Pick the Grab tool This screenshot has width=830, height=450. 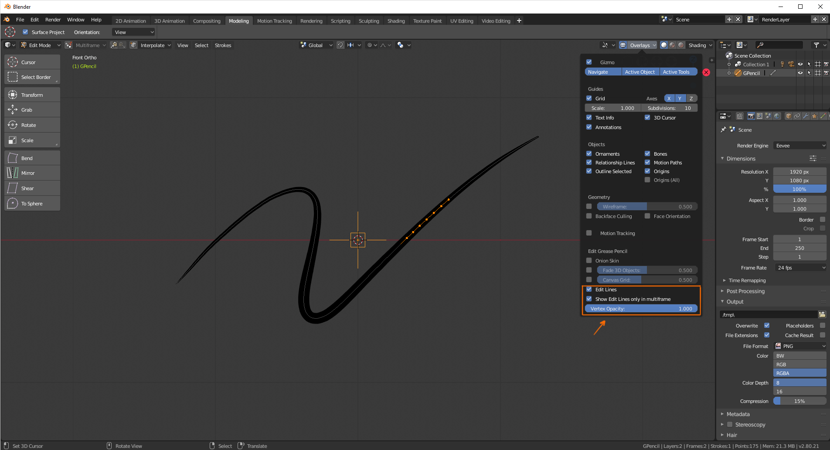32,110
